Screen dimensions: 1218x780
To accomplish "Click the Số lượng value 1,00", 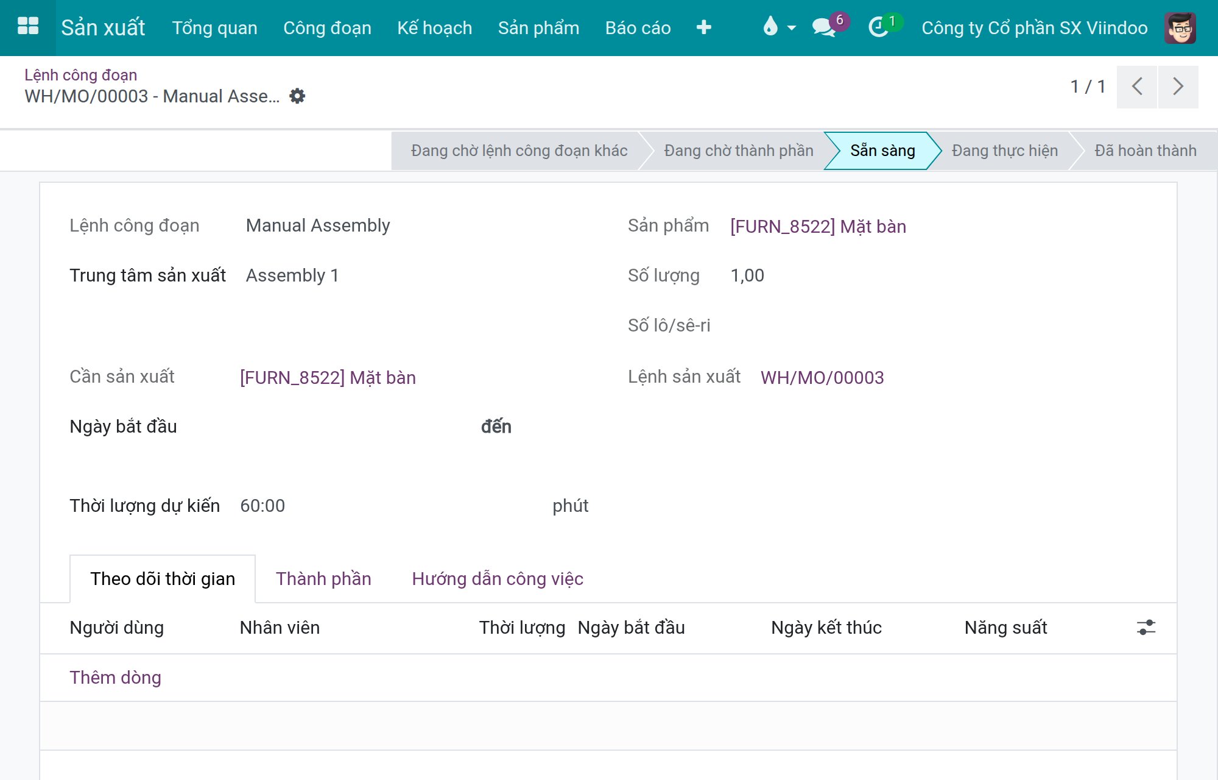I will 747,275.
